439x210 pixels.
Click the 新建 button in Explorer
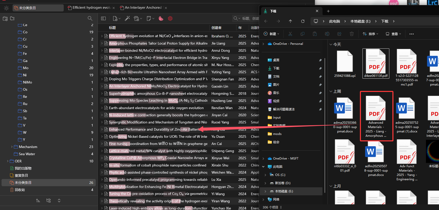271,34
